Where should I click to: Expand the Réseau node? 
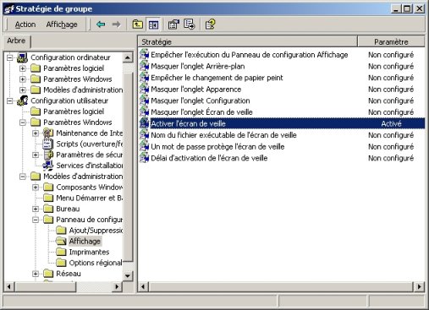(36, 274)
